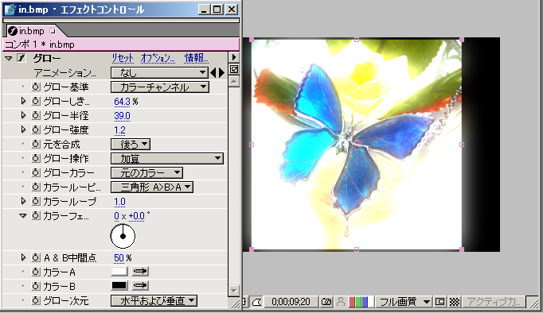Click the black カラーB swatch
The height and width of the screenshot is (313, 543).
click(119, 286)
